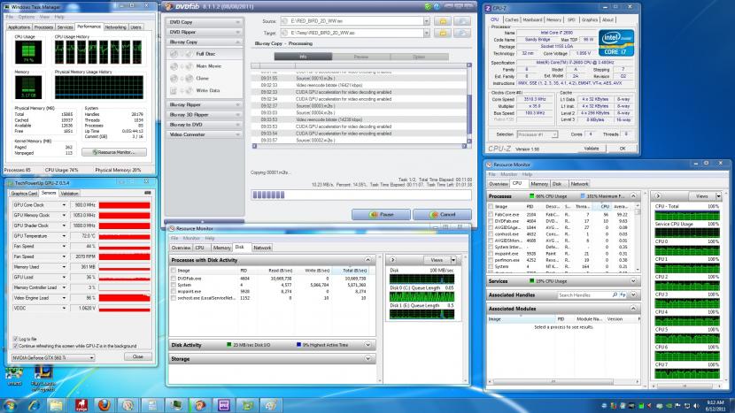Viewport: 735px width, 413px height.
Task: Collapse the Associated Modules section
Action: pos(633,309)
